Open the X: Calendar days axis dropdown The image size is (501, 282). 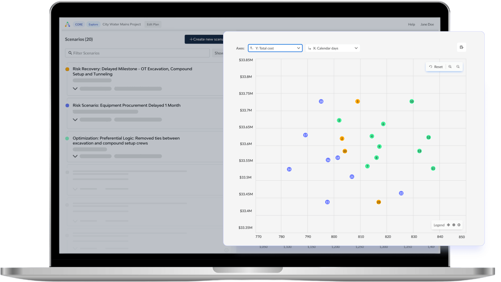point(356,48)
